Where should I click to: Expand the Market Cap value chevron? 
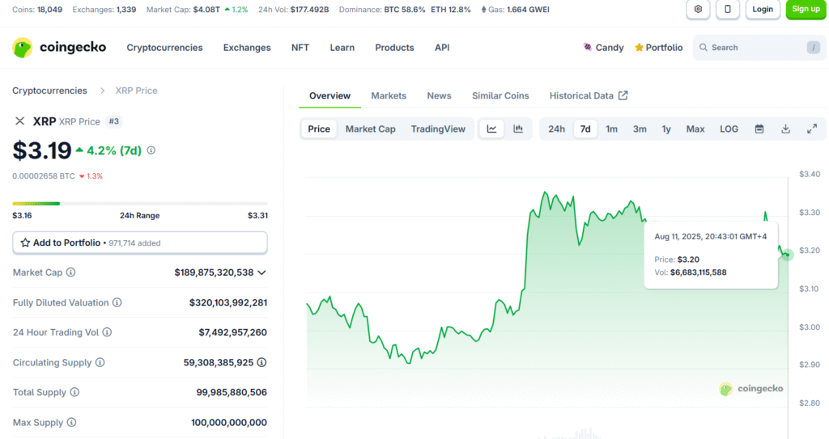click(261, 272)
